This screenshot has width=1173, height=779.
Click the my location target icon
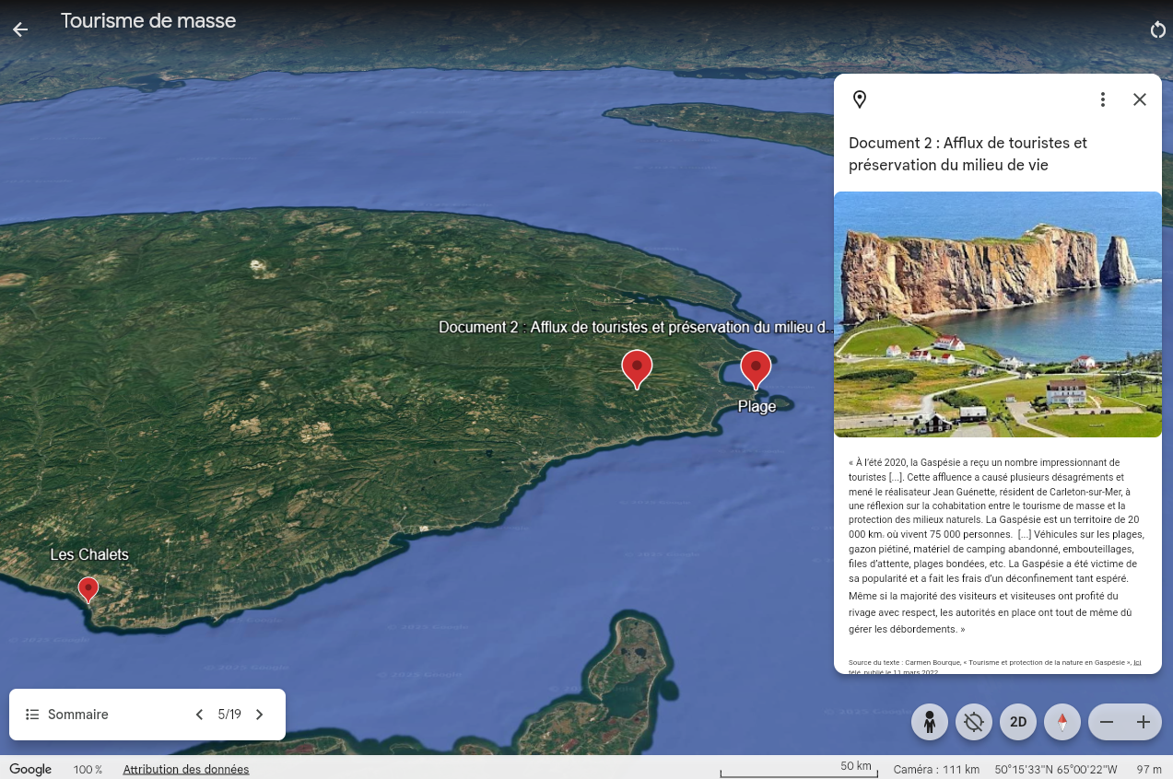point(974,722)
